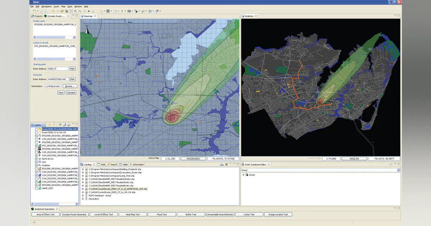This screenshot has width=431, height=226.
Task: Open the Data menu
Action: tap(70, 6)
